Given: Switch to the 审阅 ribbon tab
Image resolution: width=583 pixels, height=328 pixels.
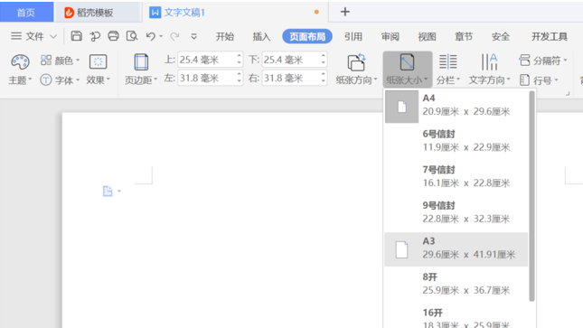Looking at the screenshot, I should point(390,36).
